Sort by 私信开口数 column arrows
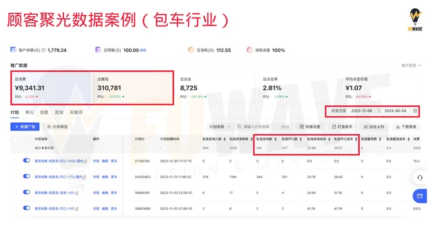The height and width of the screenshot is (243, 432). point(300,139)
